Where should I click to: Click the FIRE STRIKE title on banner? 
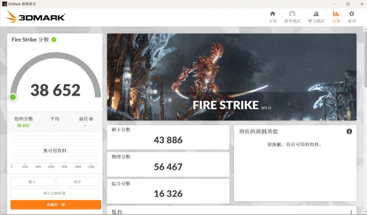226,105
